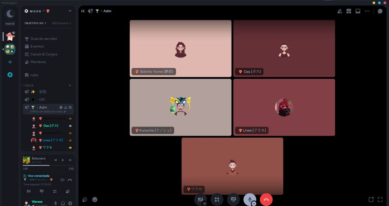This screenshot has width=389, height=206.
Task: Select the mushroom server icon
Action: coord(10,36)
